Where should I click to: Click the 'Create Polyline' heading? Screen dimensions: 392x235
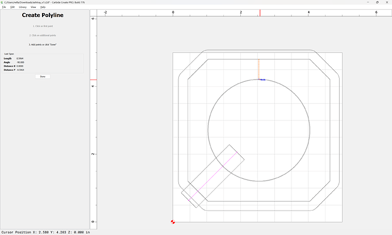coord(43,15)
